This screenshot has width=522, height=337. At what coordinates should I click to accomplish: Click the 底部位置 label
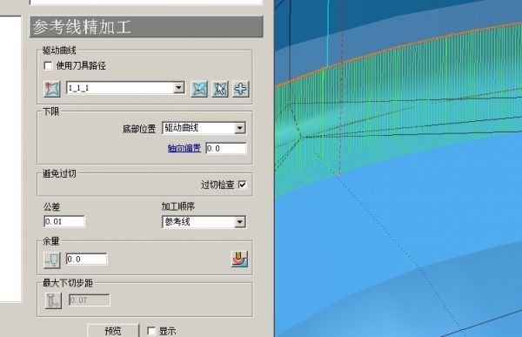[139, 129]
